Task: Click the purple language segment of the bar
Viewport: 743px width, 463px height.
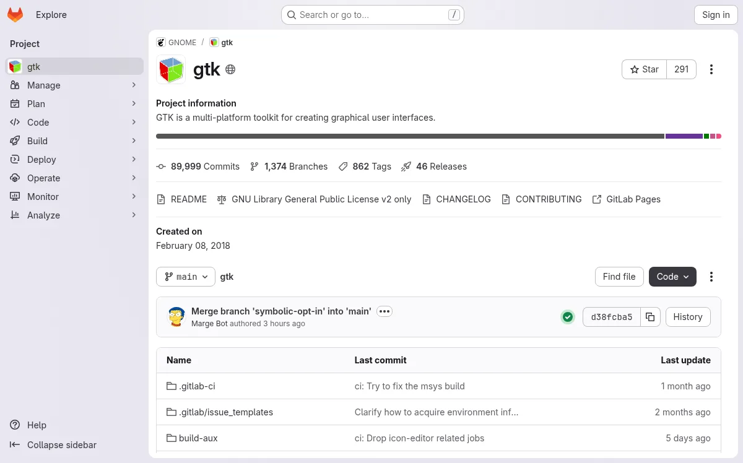Action: (684, 136)
